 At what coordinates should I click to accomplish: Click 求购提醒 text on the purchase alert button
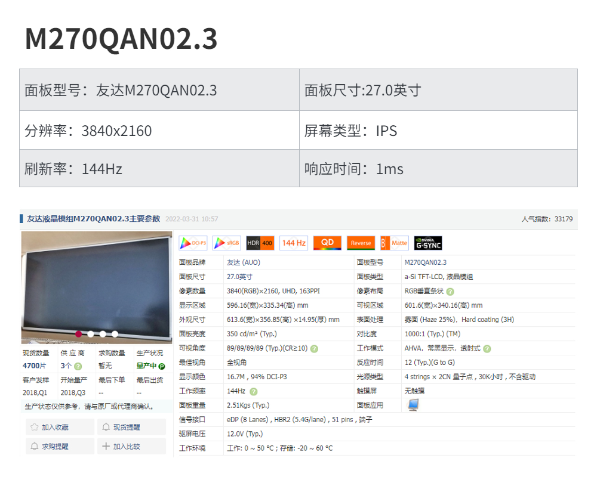coord(55,447)
